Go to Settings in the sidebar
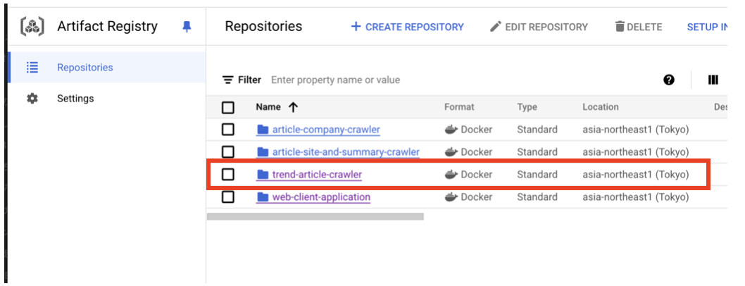Viewport: 745px width, 286px height. (75, 99)
